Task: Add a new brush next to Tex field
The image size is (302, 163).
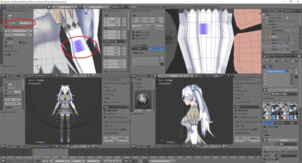Action: click(x=147, y=111)
